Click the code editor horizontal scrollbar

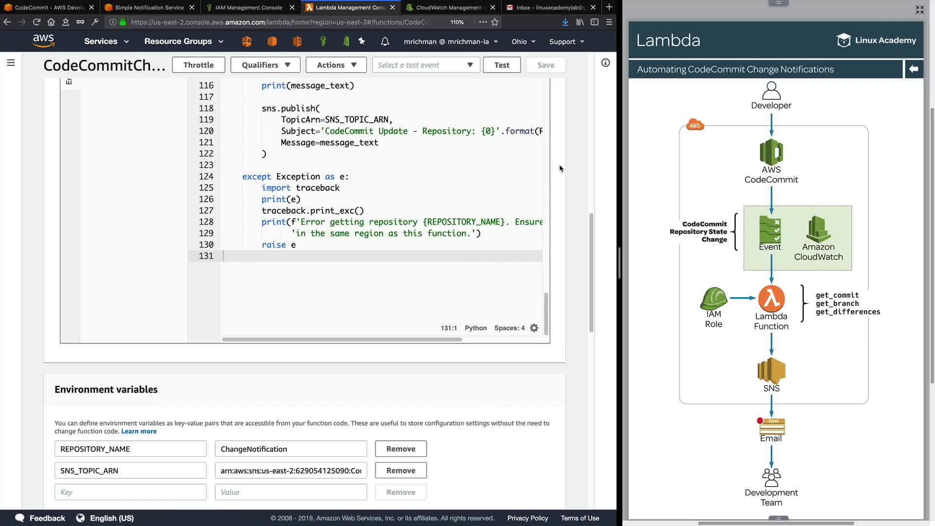342,339
